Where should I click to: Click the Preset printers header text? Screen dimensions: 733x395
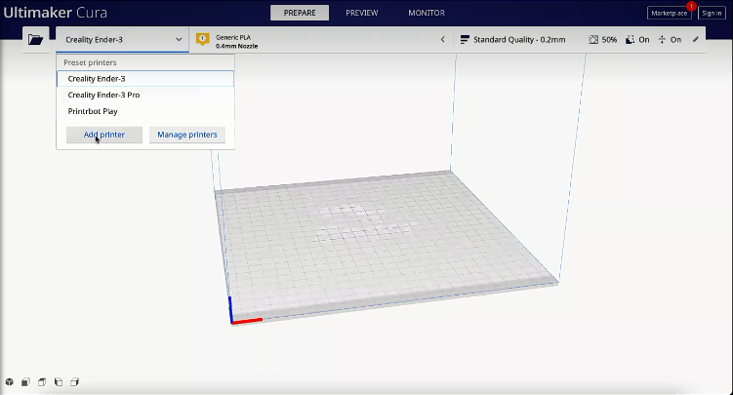point(90,62)
